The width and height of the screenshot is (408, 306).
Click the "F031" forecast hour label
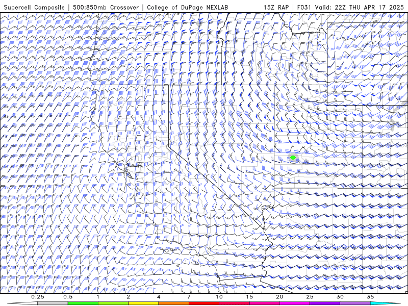pyautogui.click(x=304, y=8)
